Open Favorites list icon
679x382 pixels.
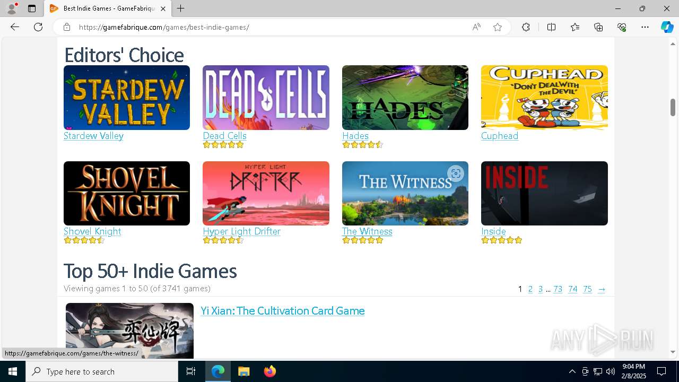575,27
